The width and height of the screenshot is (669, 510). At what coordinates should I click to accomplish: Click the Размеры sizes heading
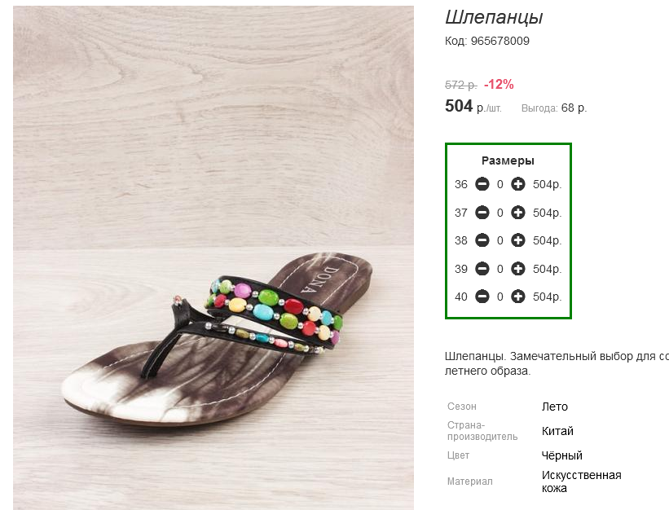pyautogui.click(x=508, y=160)
